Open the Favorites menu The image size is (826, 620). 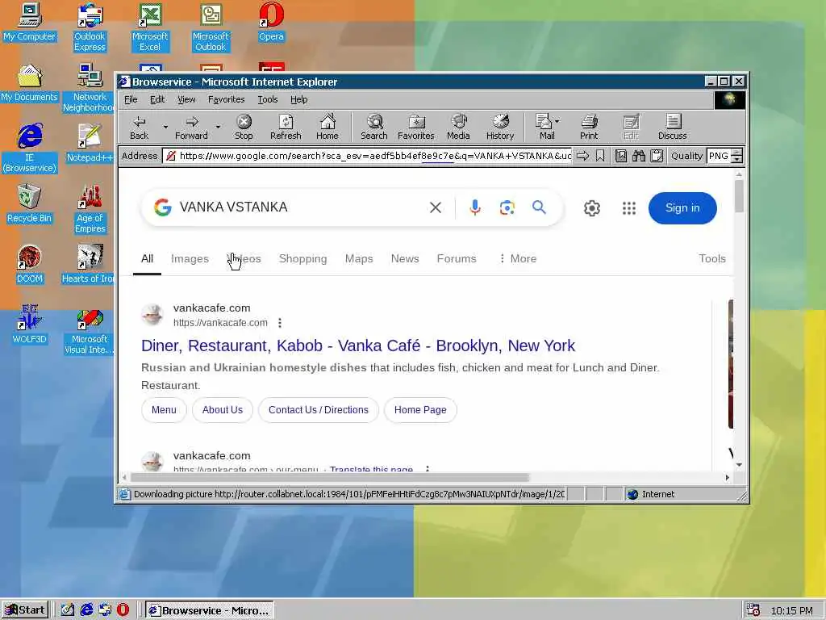click(x=226, y=99)
